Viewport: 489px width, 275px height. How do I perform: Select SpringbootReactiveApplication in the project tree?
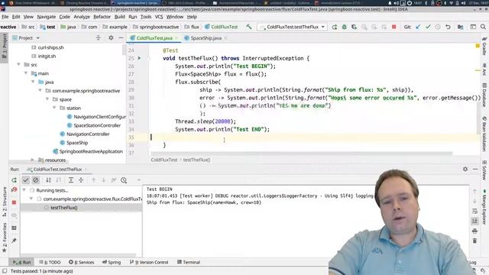[x=91, y=151]
